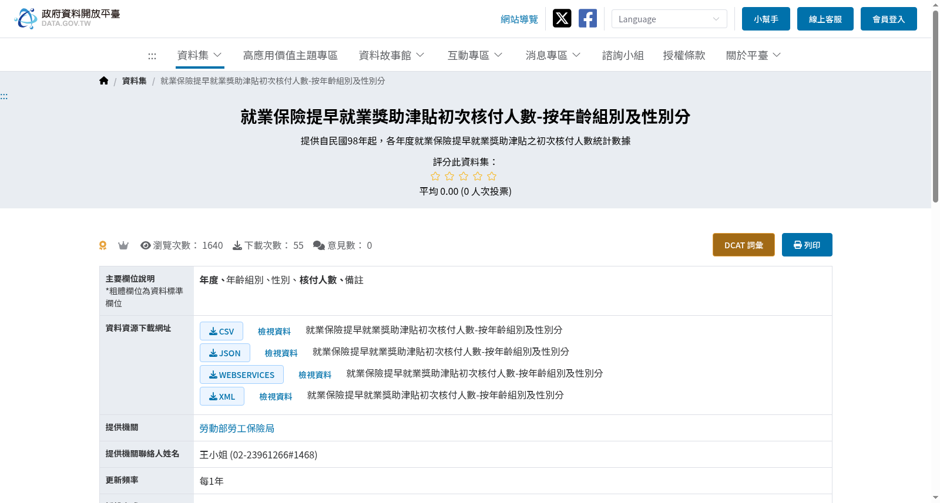Expand the 消息專區 menu
The height and width of the screenshot is (503, 940).
click(x=553, y=55)
